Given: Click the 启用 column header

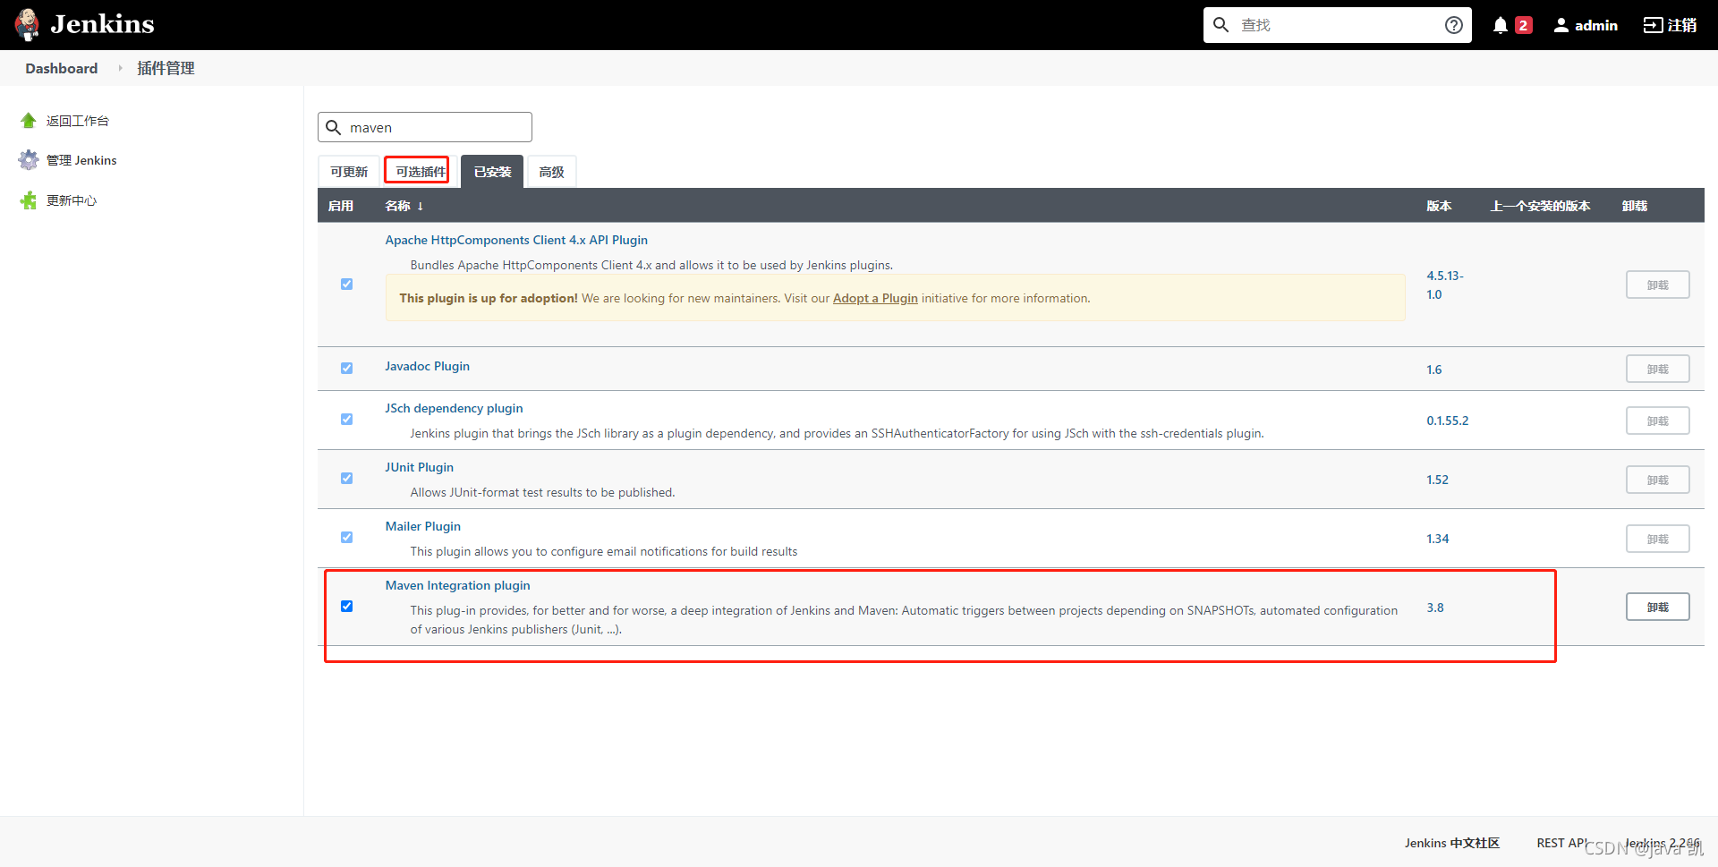Looking at the screenshot, I should [x=341, y=206].
